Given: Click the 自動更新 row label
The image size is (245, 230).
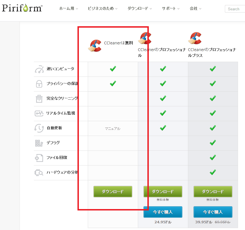Looking at the screenshot, I should tap(54, 128).
